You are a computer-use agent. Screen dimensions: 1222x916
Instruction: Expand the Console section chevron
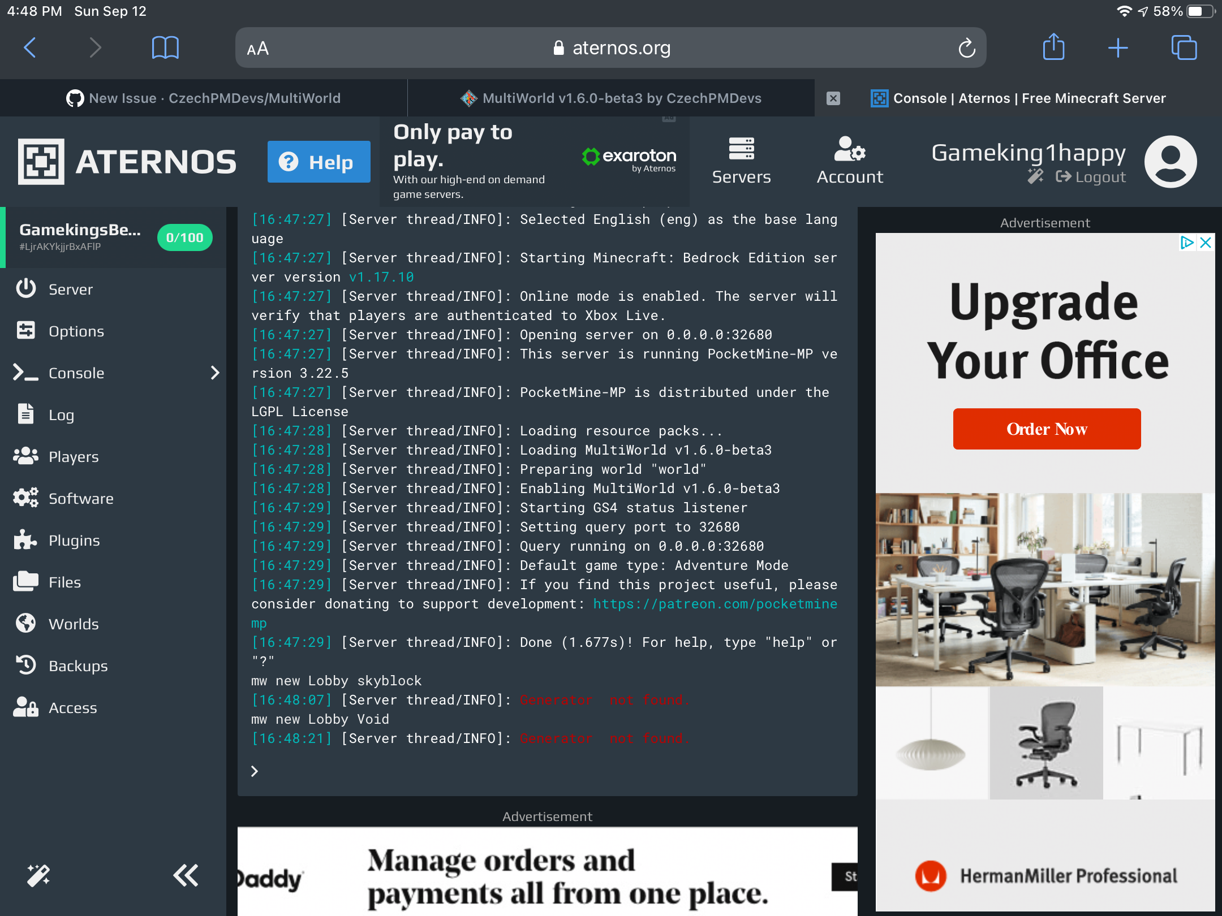[x=215, y=373]
